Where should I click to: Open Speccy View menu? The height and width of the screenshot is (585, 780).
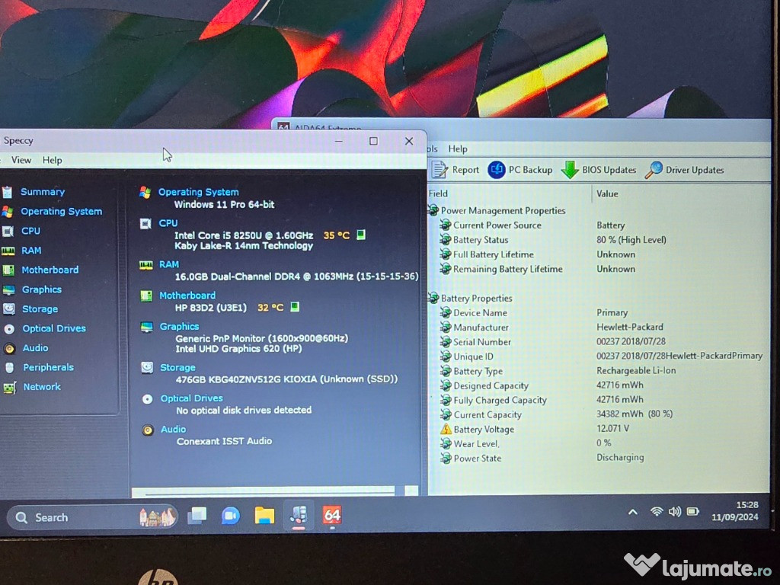(x=21, y=160)
